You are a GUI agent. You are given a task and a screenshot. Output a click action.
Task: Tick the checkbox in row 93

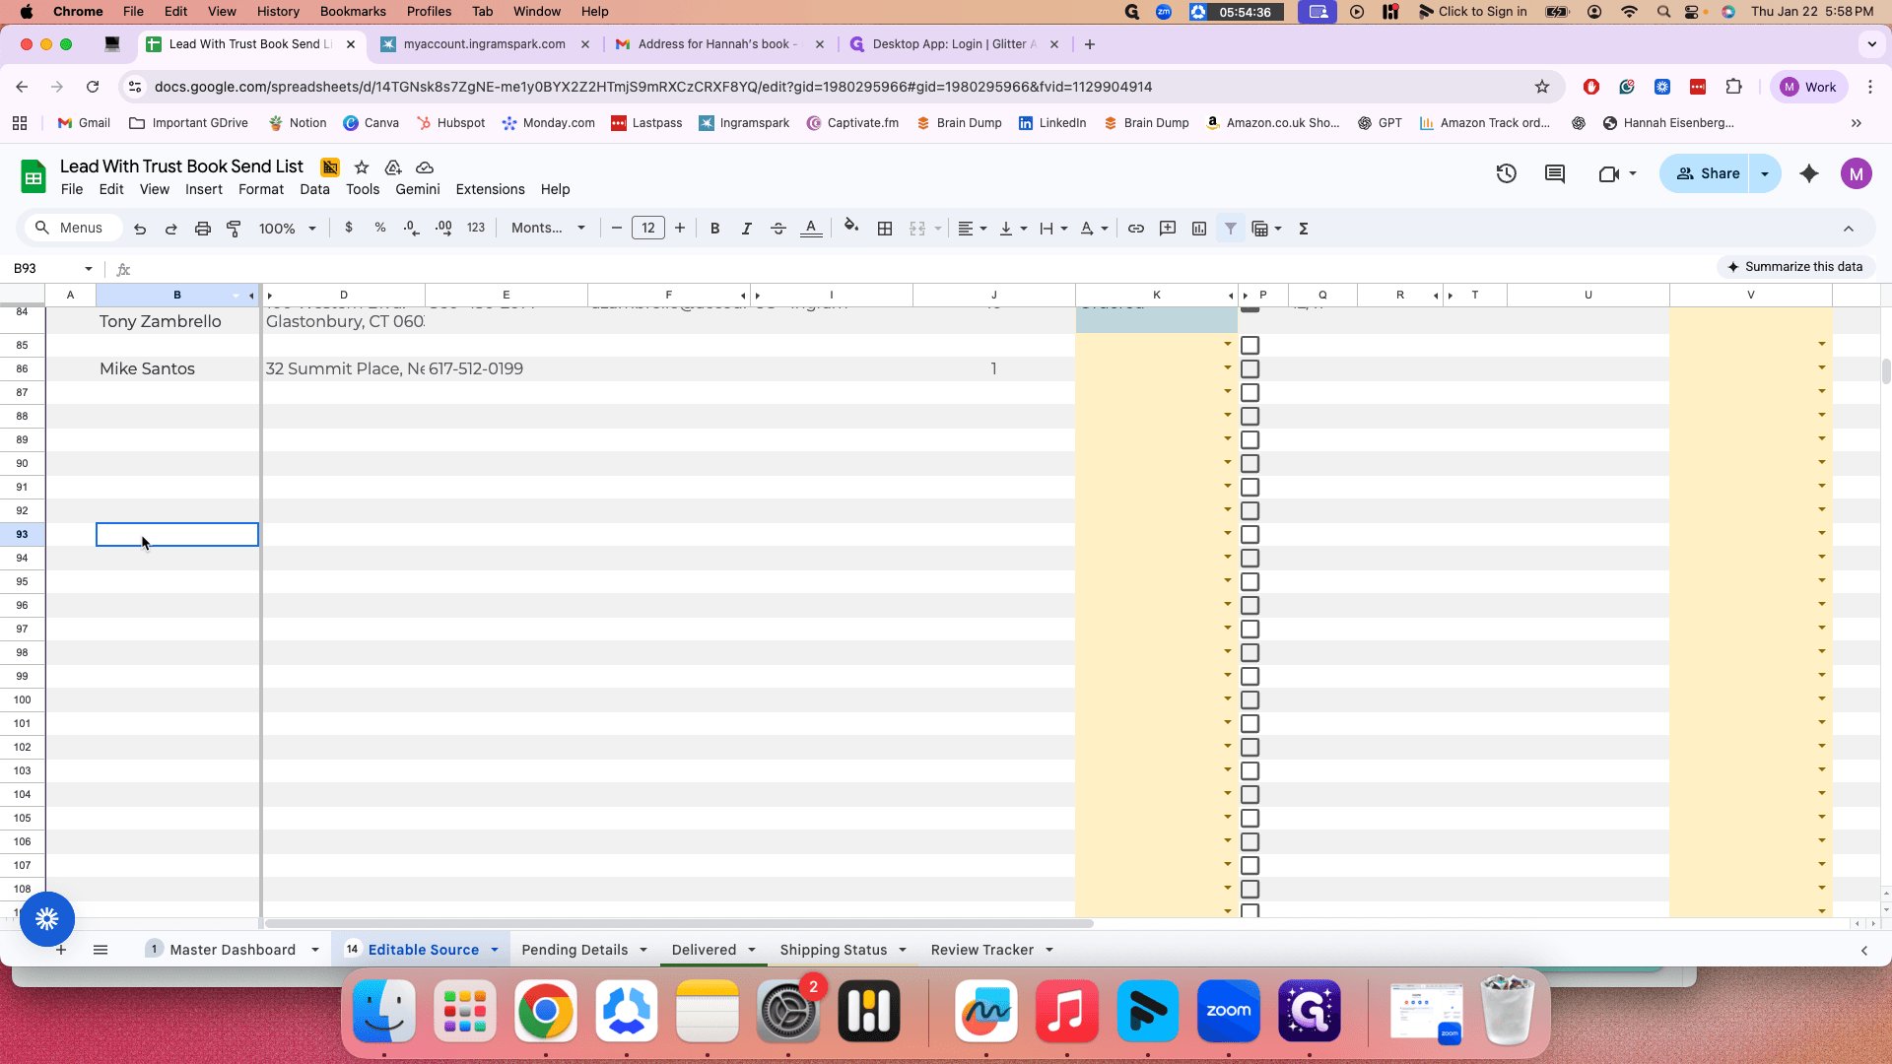tap(1250, 535)
